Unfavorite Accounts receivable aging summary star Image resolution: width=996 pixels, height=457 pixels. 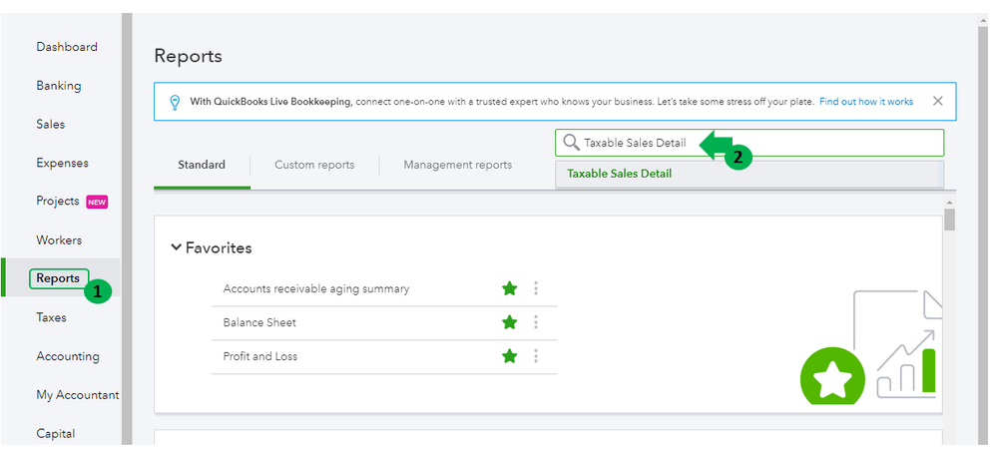point(510,288)
